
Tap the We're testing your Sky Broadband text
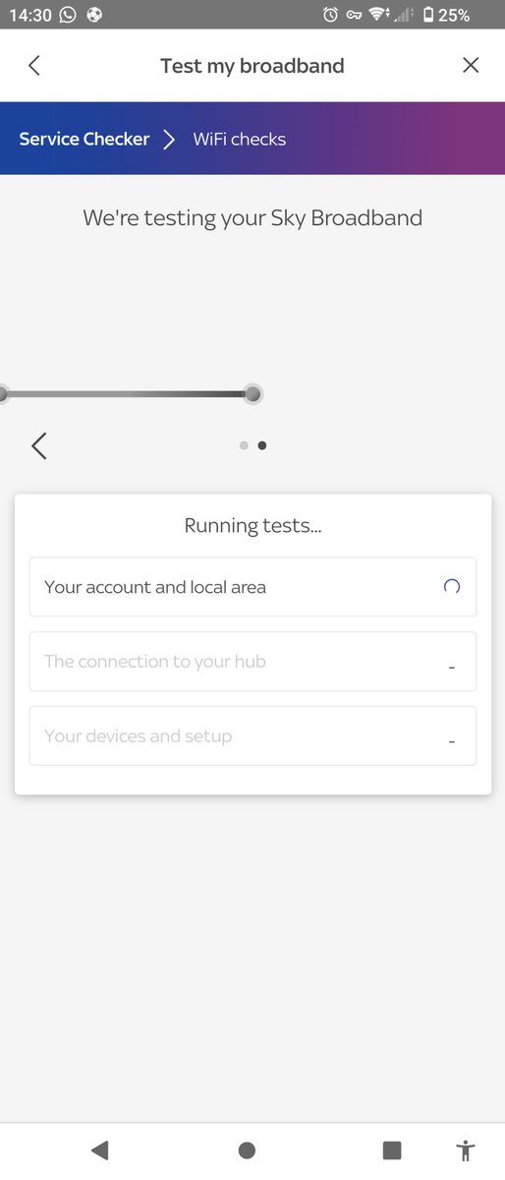252,218
